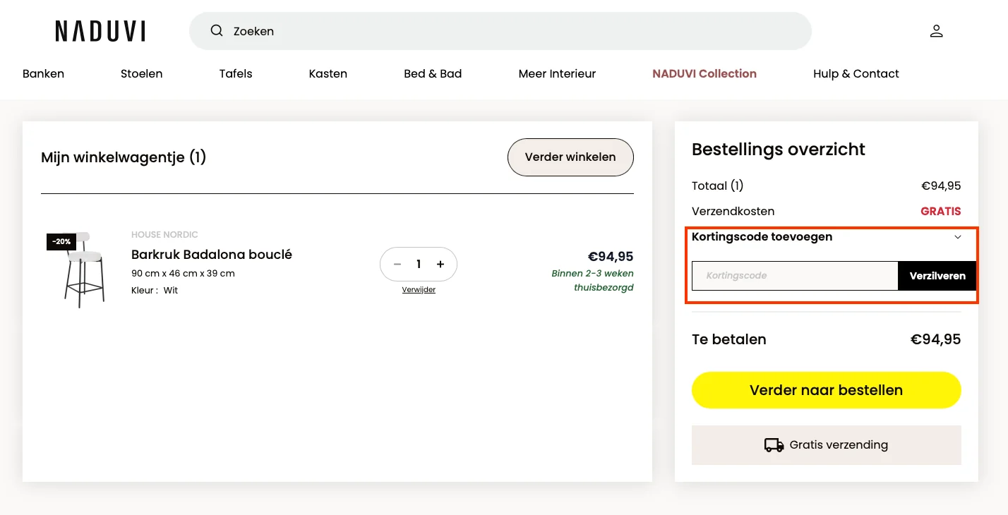Click inside the Kortingscode input field
The image size is (1008, 515).
(794, 276)
